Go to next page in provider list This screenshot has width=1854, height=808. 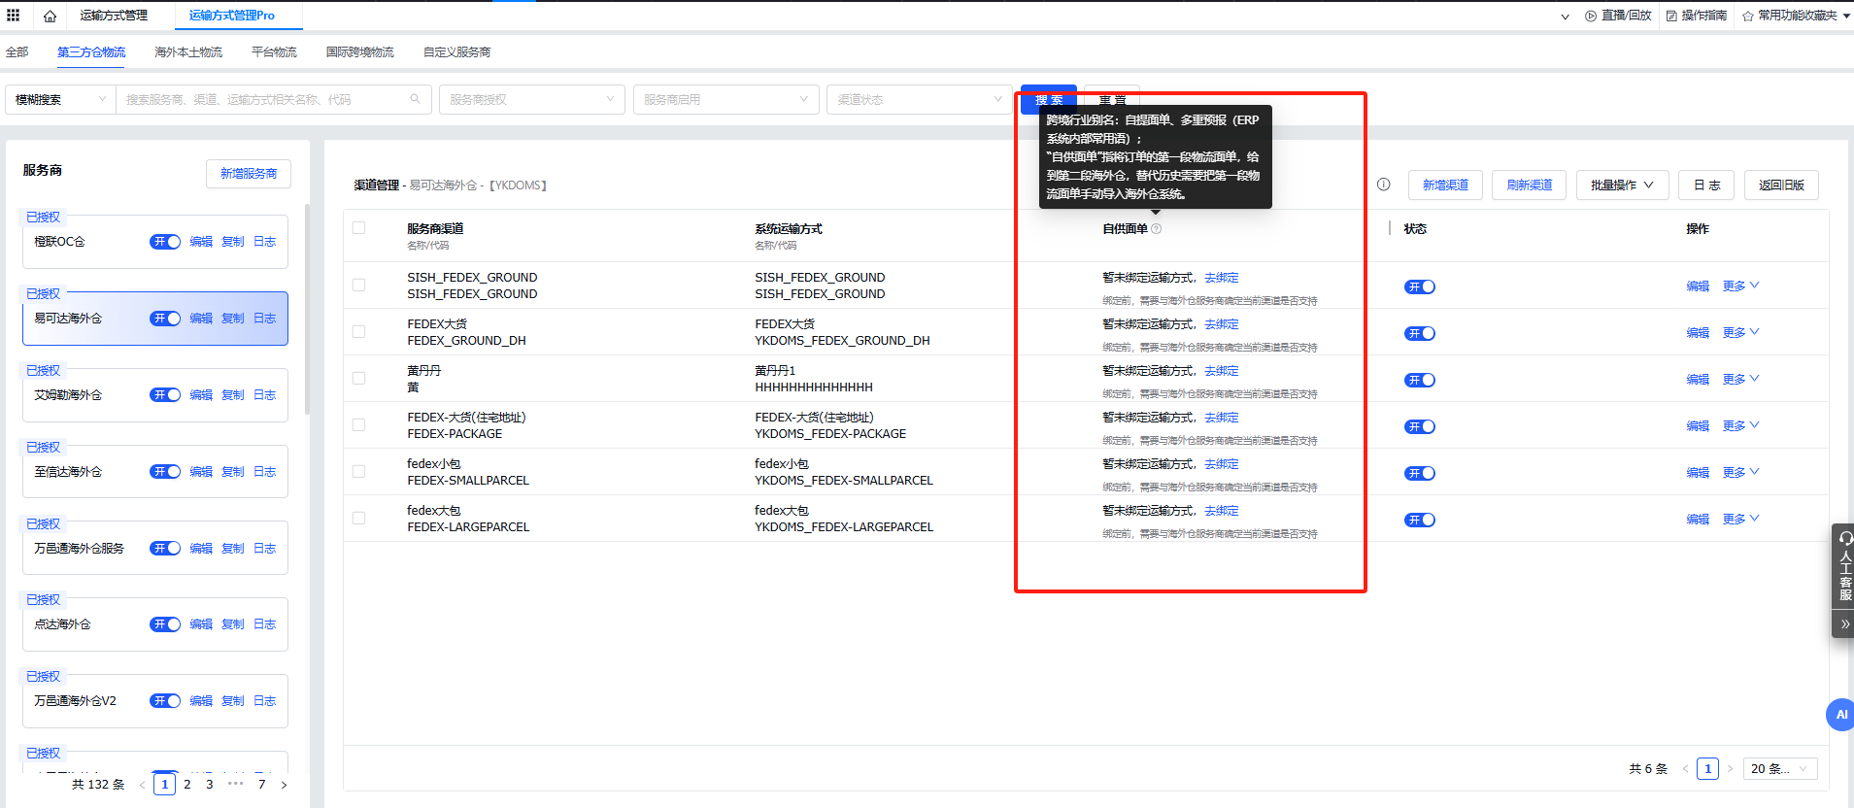pyautogui.click(x=284, y=785)
